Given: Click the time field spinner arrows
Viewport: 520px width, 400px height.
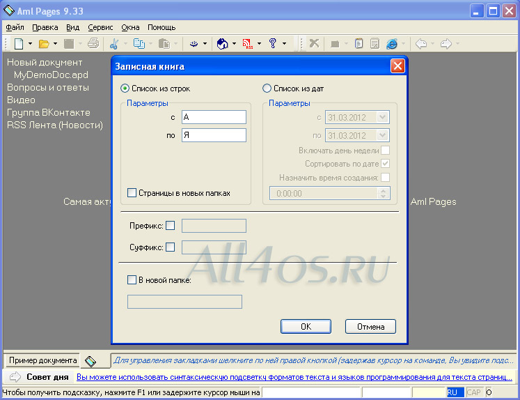Looking at the screenshot, I should pos(384,193).
